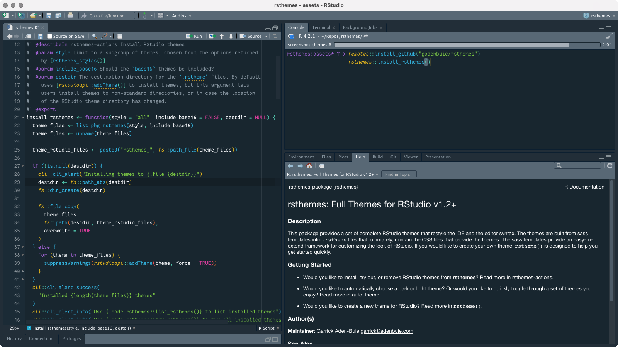Refresh the help topic

point(610,166)
